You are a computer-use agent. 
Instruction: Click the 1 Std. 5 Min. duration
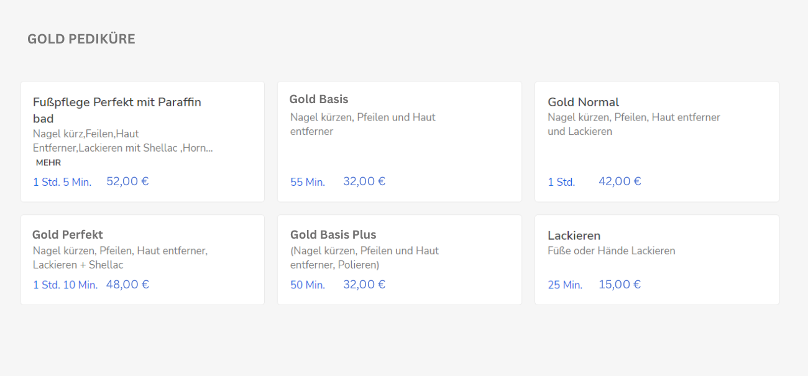[x=62, y=182]
